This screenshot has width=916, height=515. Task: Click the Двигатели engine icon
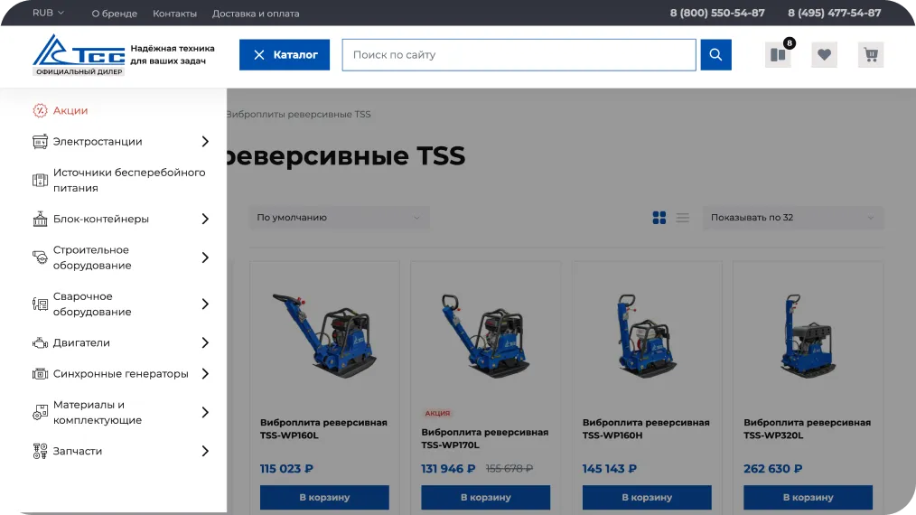(x=40, y=342)
